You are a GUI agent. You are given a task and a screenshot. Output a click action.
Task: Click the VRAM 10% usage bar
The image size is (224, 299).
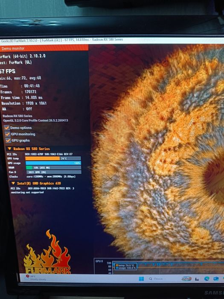coord(53,167)
